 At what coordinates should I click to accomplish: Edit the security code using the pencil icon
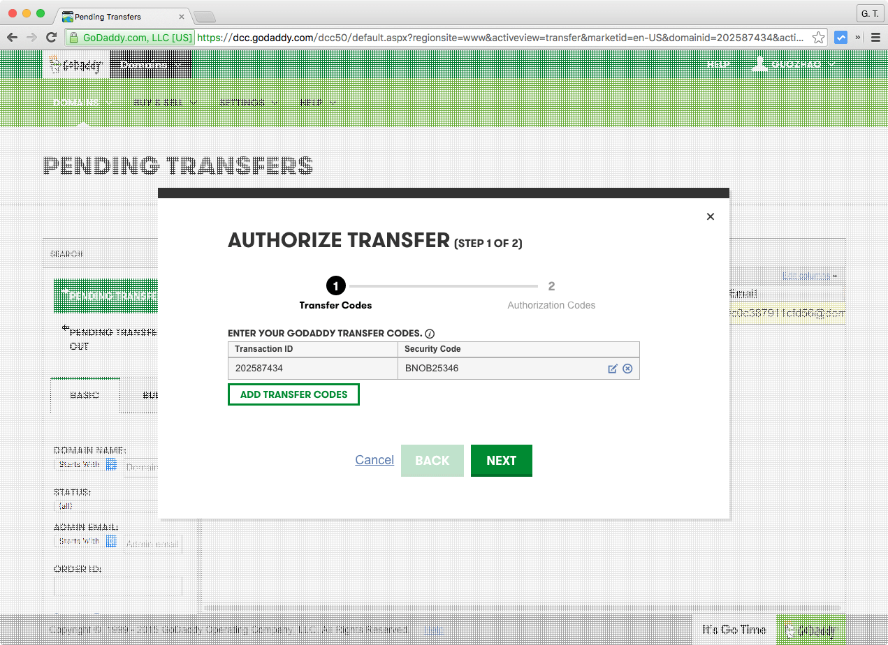pos(613,369)
